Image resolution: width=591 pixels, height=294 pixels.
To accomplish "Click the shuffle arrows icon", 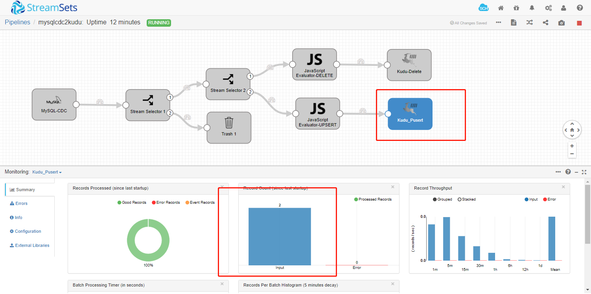I will click(x=530, y=23).
